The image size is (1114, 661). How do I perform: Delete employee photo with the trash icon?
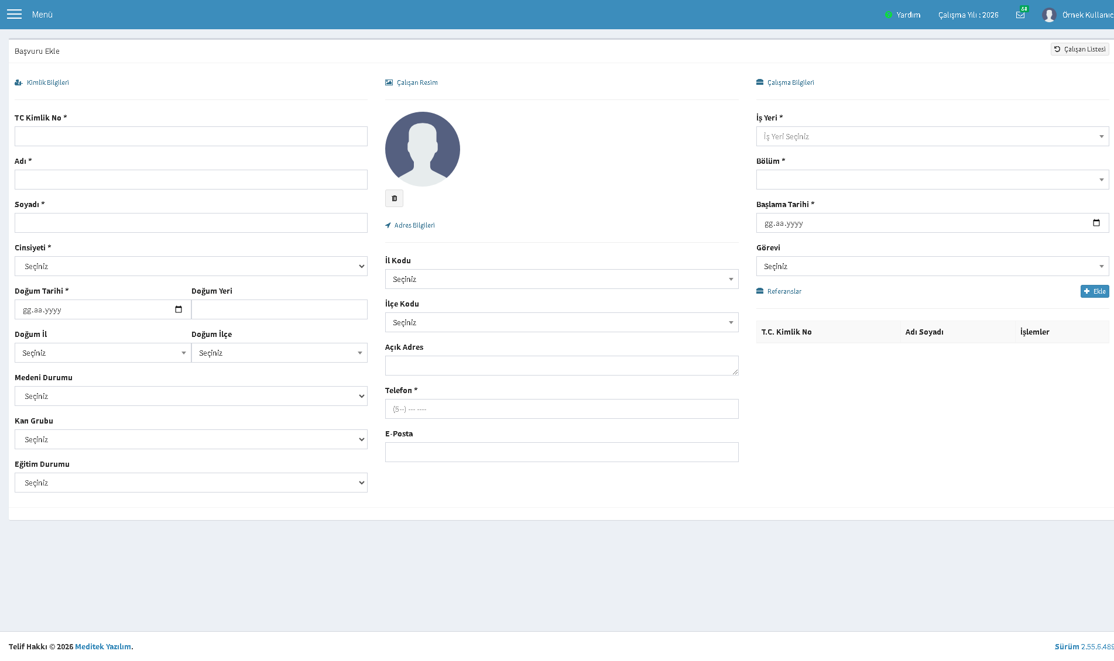point(394,198)
